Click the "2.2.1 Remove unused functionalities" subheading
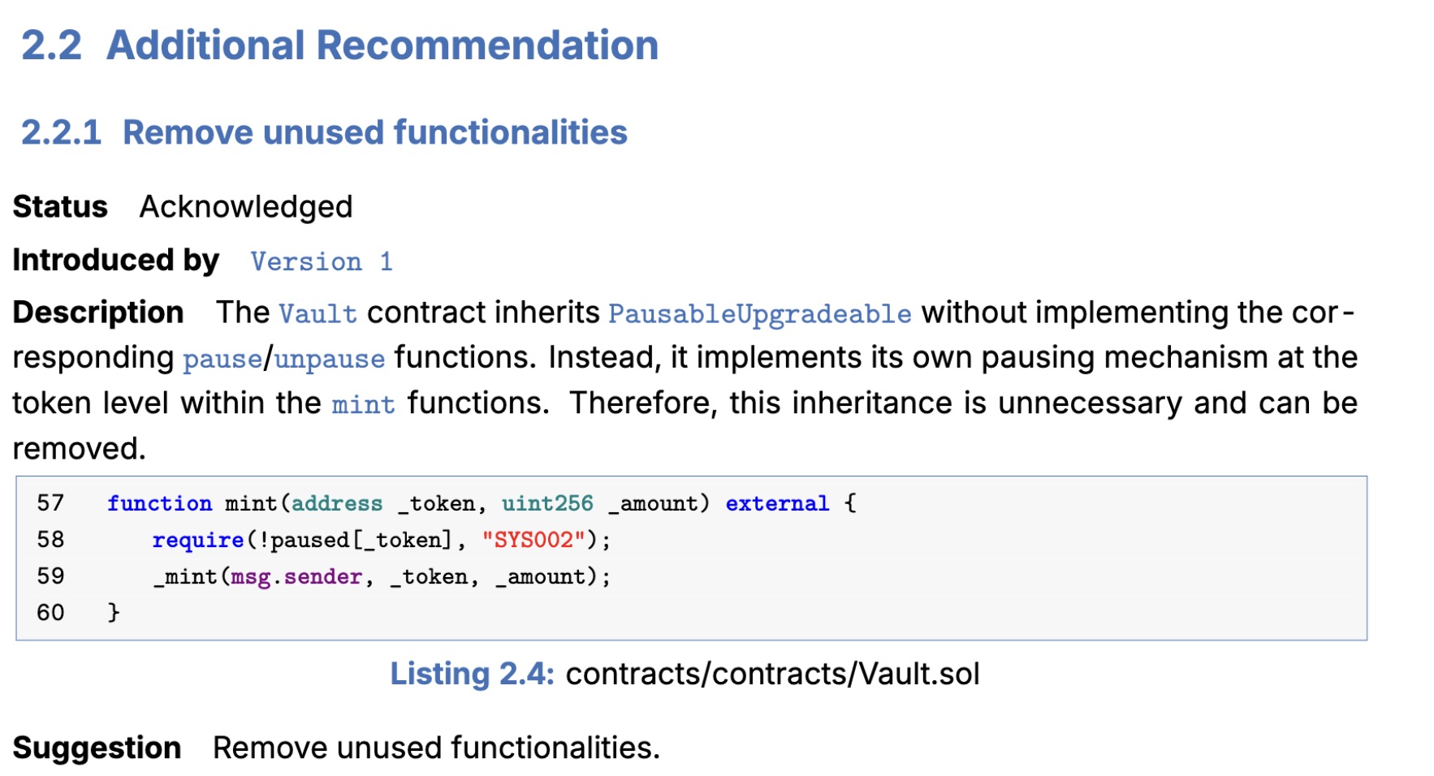This screenshot has width=1434, height=776. [x=324, y=132]
